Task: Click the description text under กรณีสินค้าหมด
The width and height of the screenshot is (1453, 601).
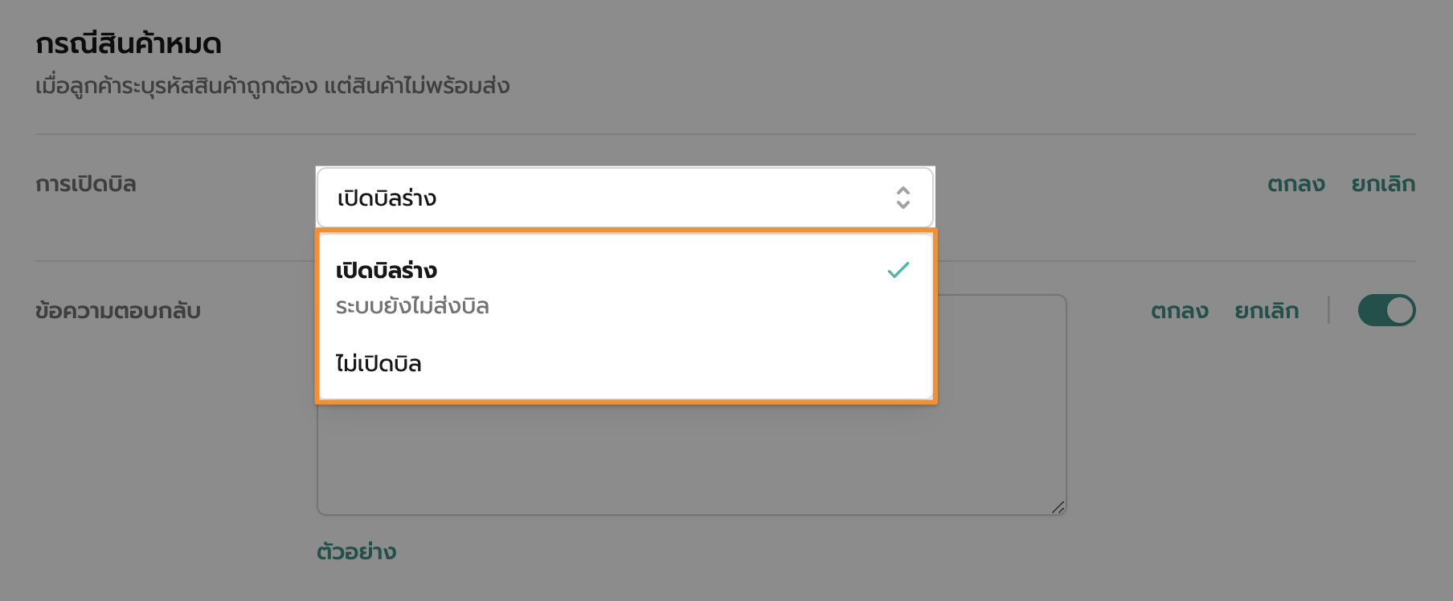Action: click(x=272, y=86)
